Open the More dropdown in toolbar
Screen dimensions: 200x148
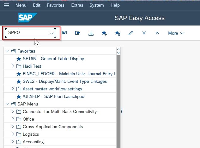tap(176, 33)
